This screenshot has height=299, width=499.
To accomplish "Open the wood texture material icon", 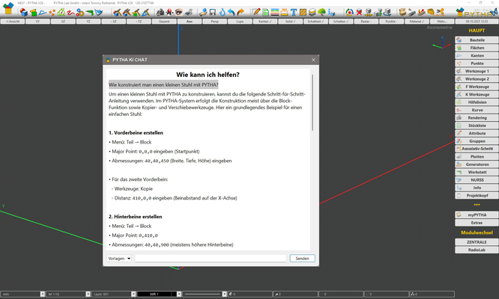I will click(303, 13).
